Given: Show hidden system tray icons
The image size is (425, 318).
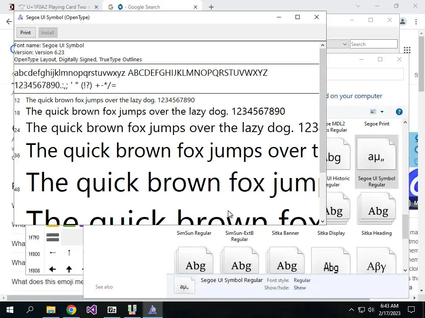Looking at the screenshot, I should pyautogui.click(x=351, y=310).
